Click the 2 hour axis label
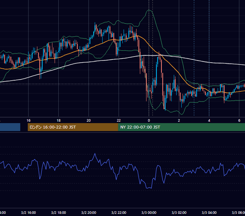Image resolution: width=245 pixels, height=216 pixels. pyautogui.click(x=179, y=121)
